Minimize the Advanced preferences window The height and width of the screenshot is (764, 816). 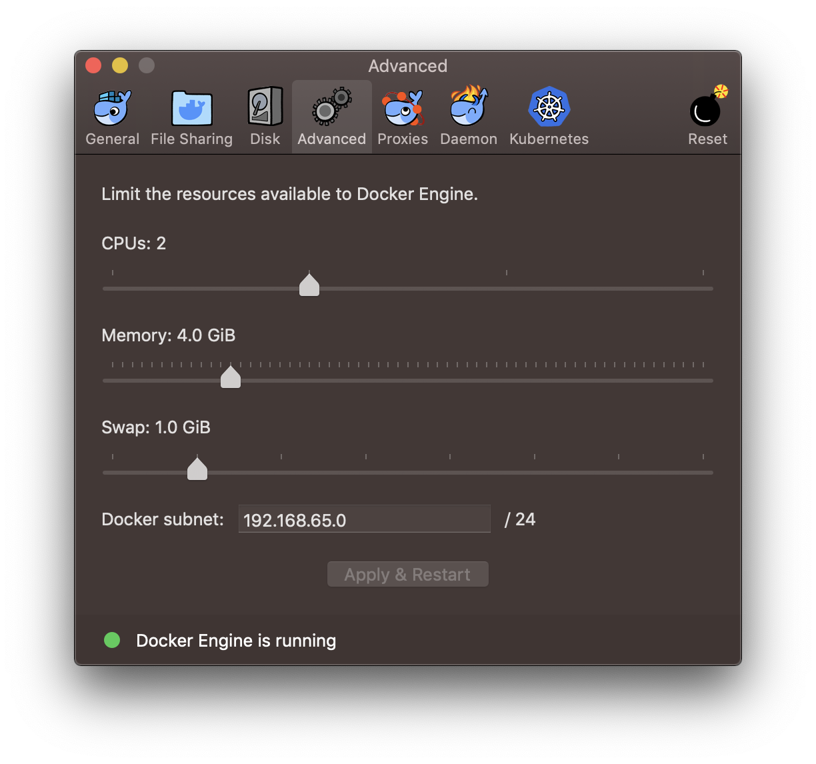point(120,65)
